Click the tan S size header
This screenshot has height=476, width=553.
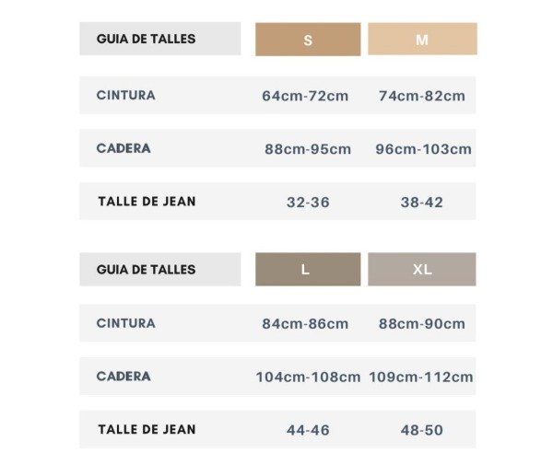click(x=308, y=39)
